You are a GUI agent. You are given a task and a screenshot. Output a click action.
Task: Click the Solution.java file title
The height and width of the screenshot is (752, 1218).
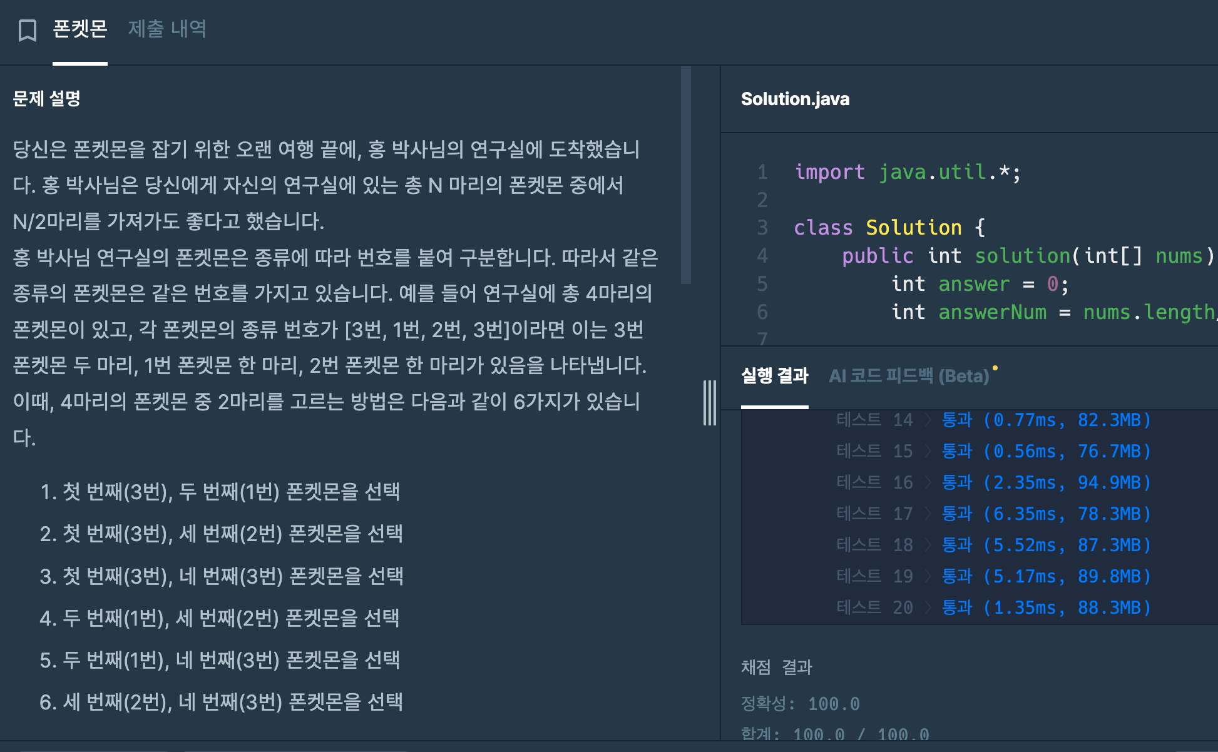click(795, 99)
